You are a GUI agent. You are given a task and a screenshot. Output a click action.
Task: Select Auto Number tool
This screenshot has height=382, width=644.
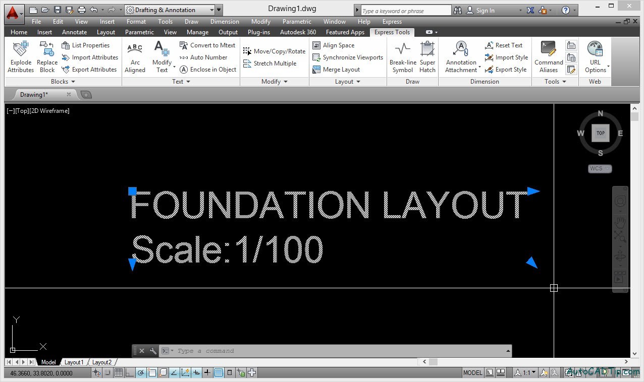pyautogui.click(x=203, y=57)
